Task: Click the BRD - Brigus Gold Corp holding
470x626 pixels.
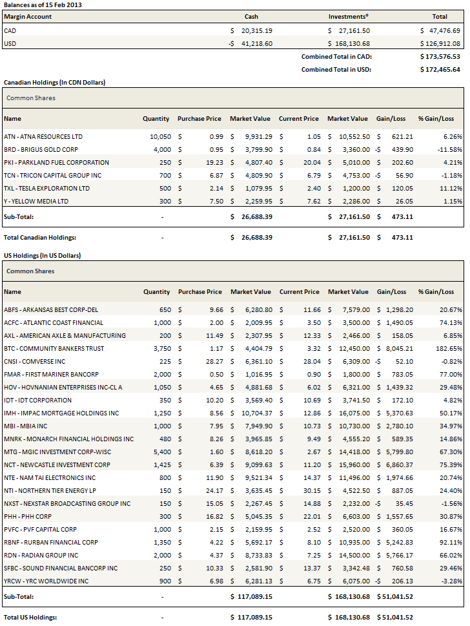Action: point(41,150)
